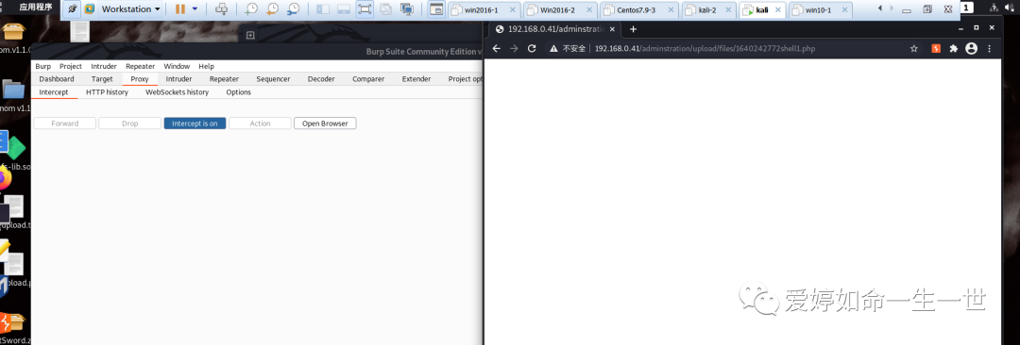Send Ctrl+Alt+Del to the VM
Image resolution: width=1020 pixels, height=345 pixels.
[x=222, y=9]
